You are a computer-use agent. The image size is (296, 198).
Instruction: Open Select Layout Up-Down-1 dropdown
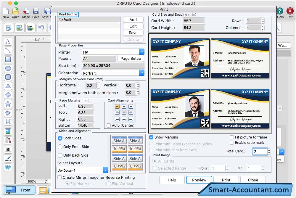click(105, 170)
